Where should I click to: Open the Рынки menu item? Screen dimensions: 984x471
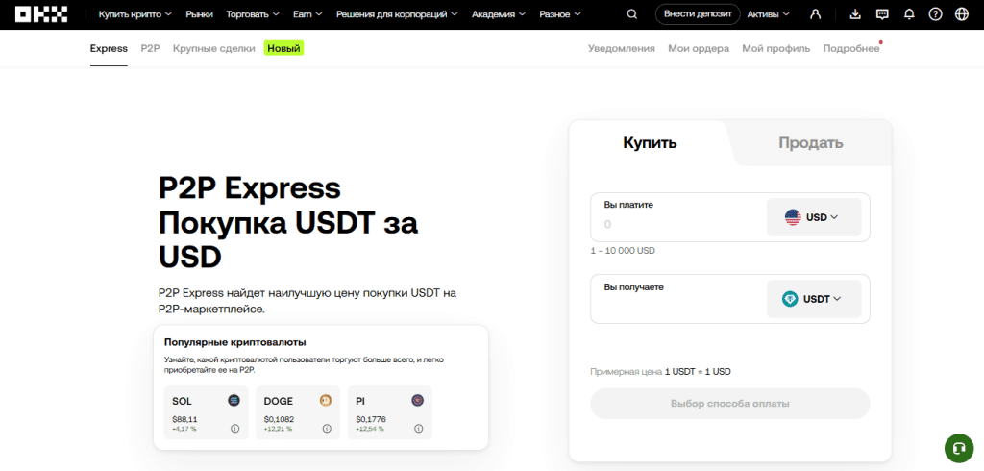click(x=199, y=14)
